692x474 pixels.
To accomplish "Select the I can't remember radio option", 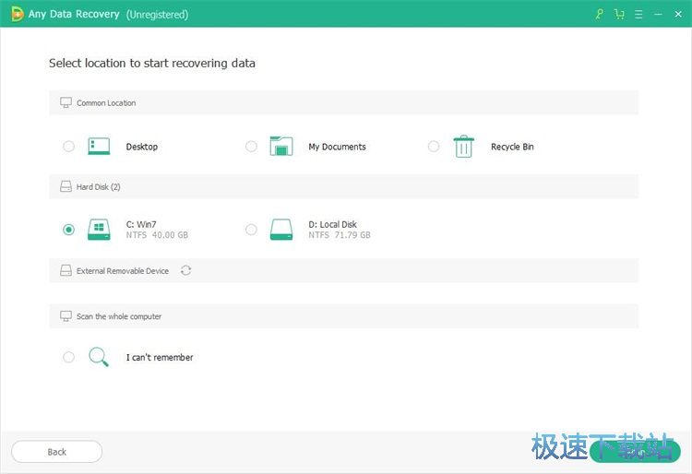I will (x=69, y=357).
